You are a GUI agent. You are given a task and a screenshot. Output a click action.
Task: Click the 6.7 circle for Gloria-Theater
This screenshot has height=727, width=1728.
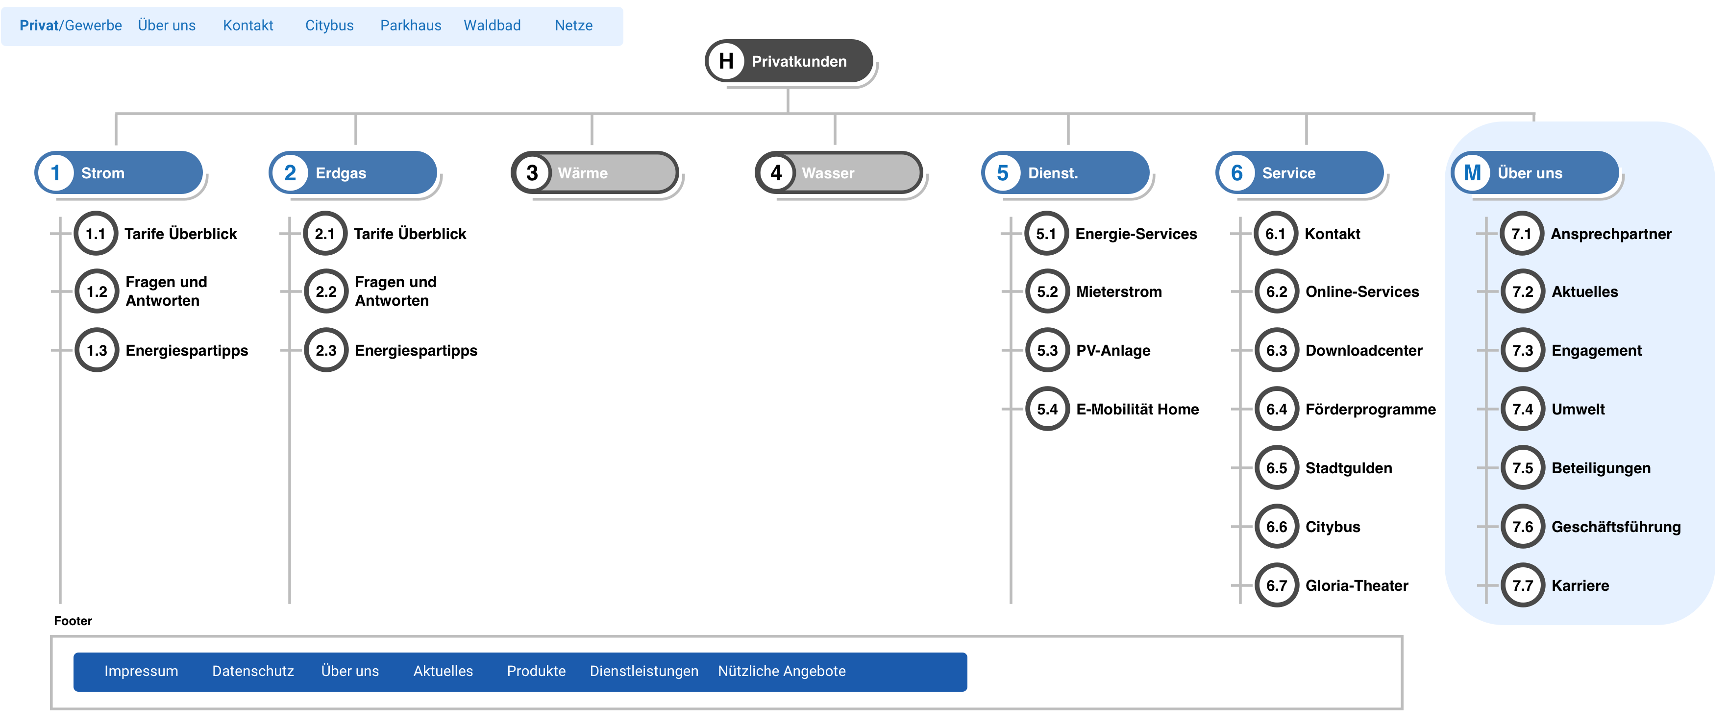1277,585
